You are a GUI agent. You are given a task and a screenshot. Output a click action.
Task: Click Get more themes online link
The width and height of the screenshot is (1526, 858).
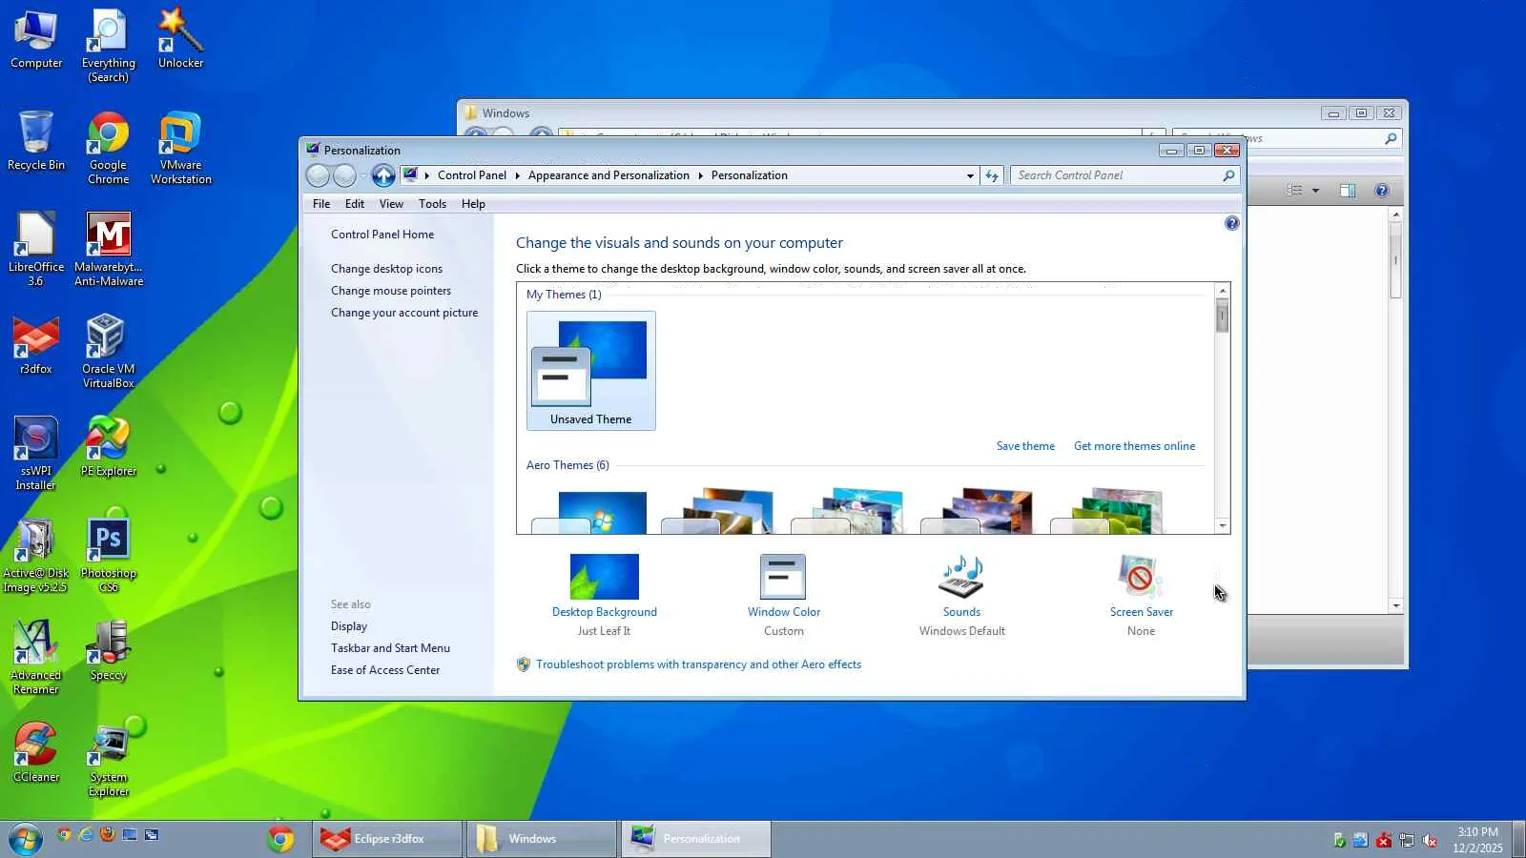tap(1134, 446)
